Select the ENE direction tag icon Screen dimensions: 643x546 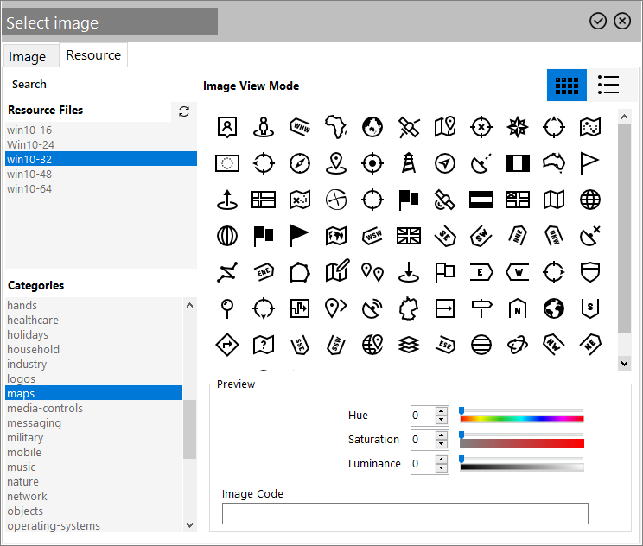[264, 272]
